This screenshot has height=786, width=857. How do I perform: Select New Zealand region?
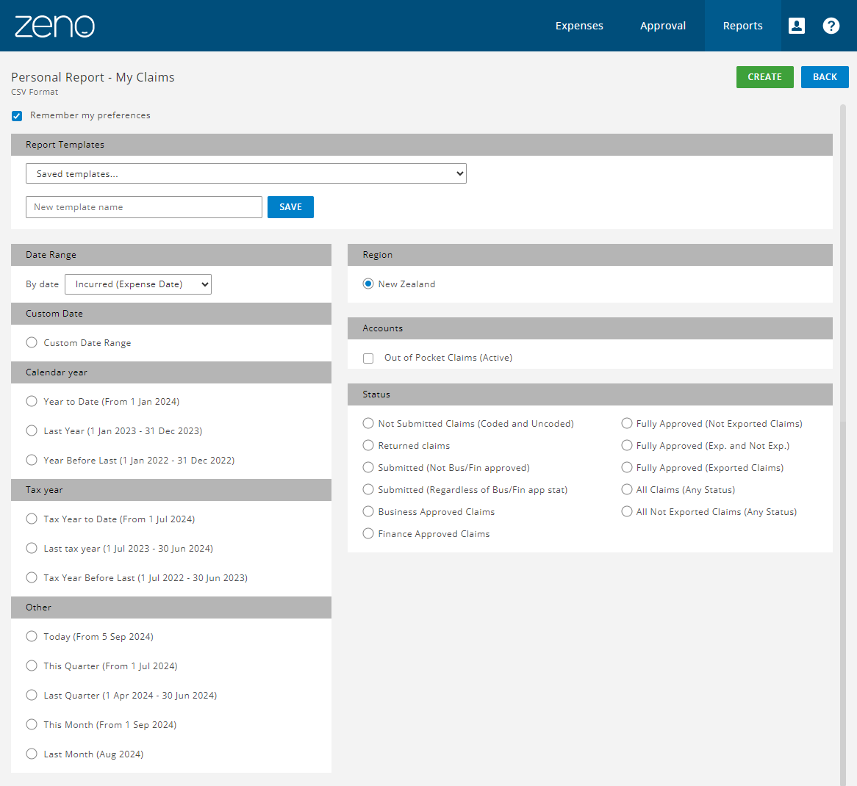tap(368, 284)
